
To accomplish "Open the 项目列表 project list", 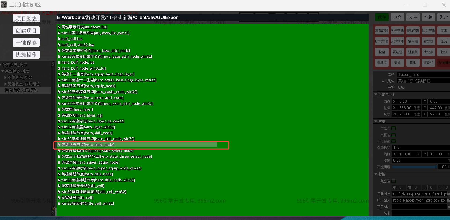I will coord(26,18).
